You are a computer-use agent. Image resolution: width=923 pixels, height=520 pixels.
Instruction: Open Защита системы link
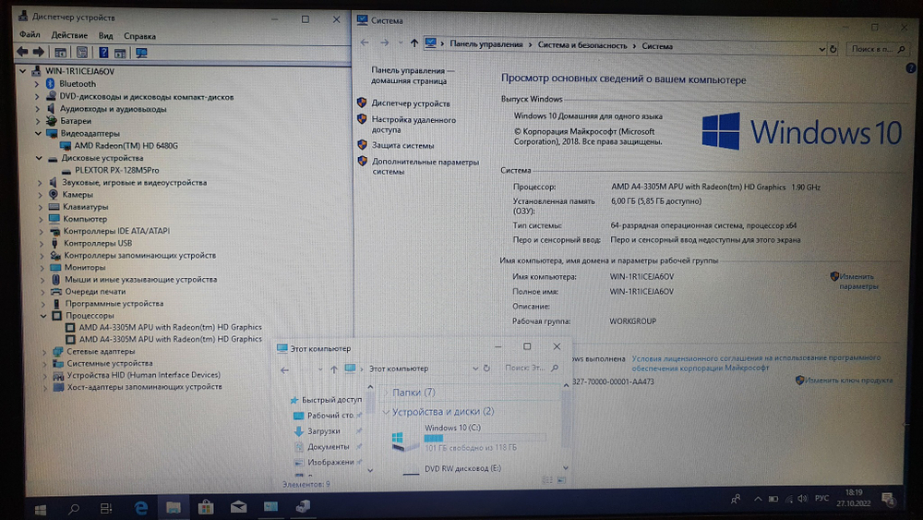point(402,145)
